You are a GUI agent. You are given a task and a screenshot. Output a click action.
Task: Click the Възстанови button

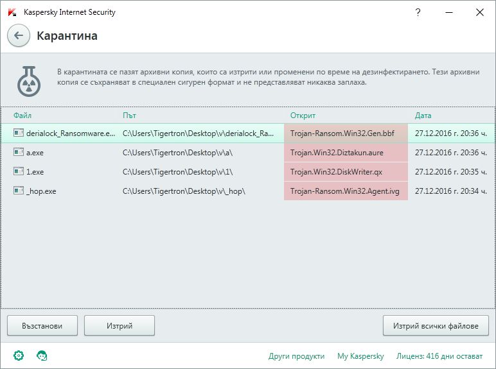(42, 325)
